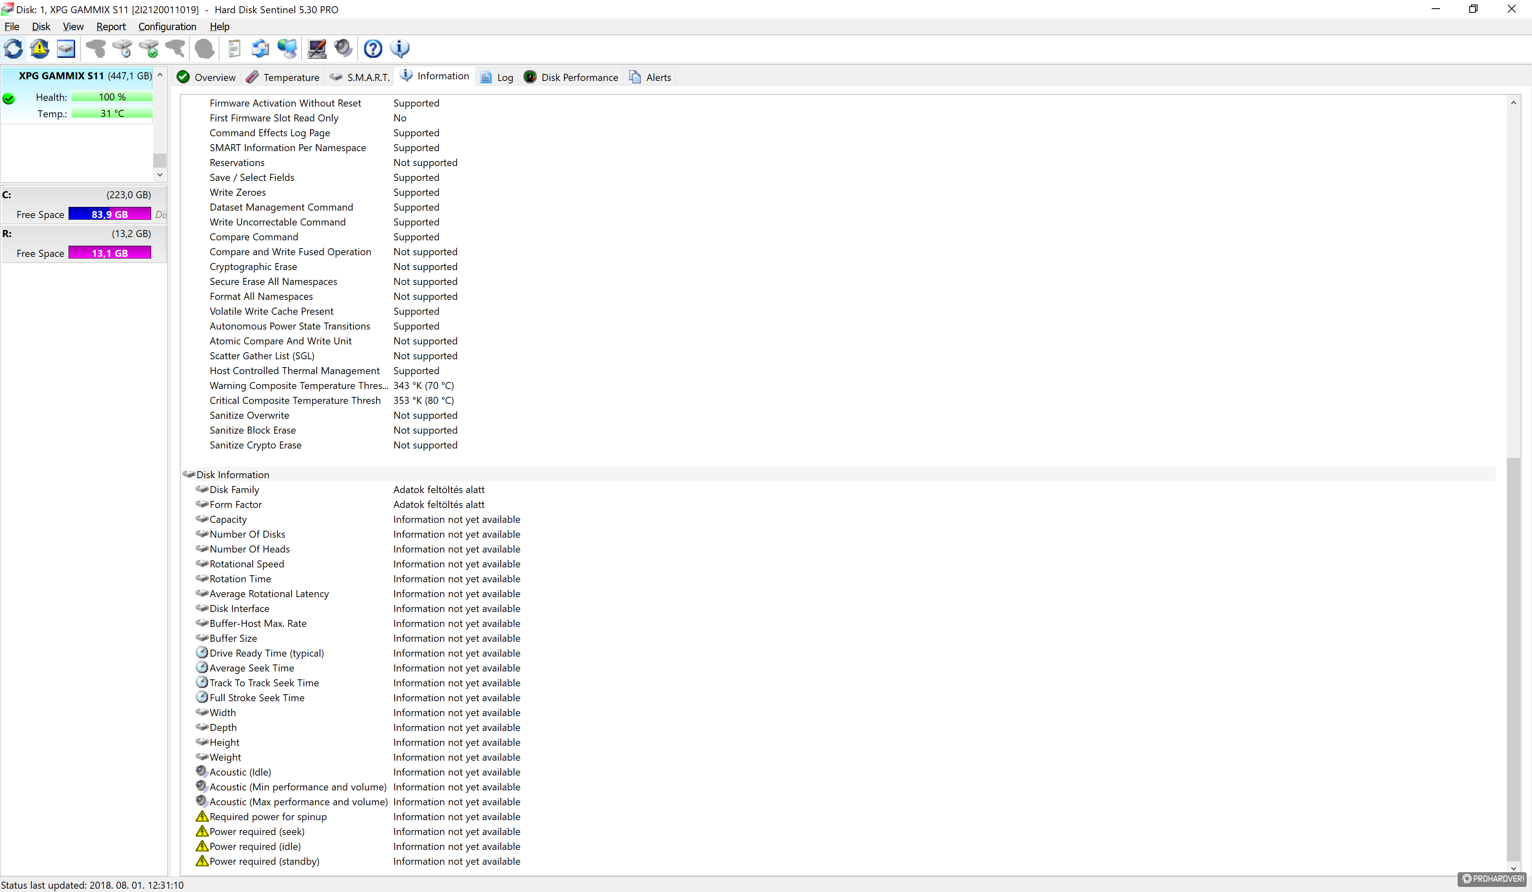1532x892 pixels.
Task: Click 'Adatok feltöltés alatt' beside Form Factor
Action: [439, 504]
